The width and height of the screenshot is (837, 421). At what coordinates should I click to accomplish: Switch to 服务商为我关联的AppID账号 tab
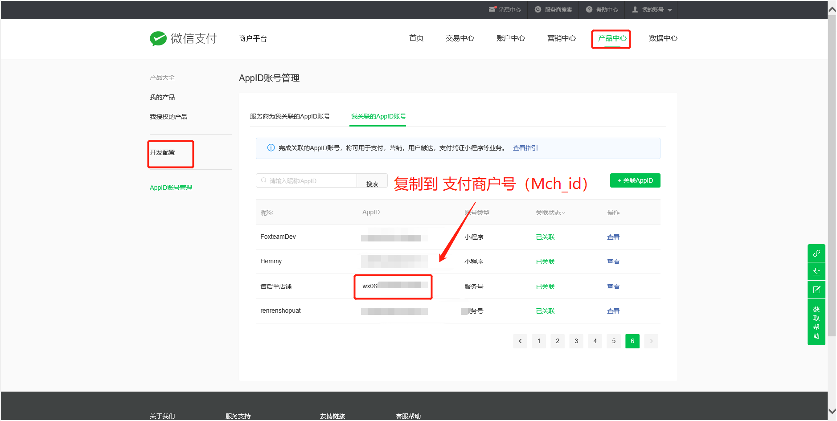tap(290, 116)
